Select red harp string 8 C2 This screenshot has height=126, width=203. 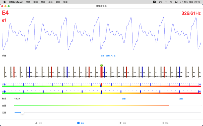pyautogui.click(x=14, y=72)
